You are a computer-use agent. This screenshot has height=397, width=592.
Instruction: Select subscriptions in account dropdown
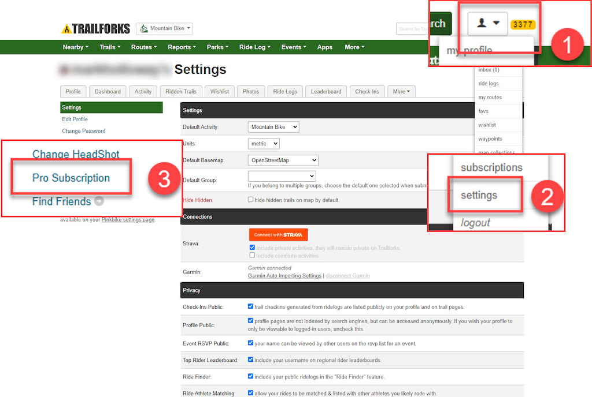click(x=491, y=167)
